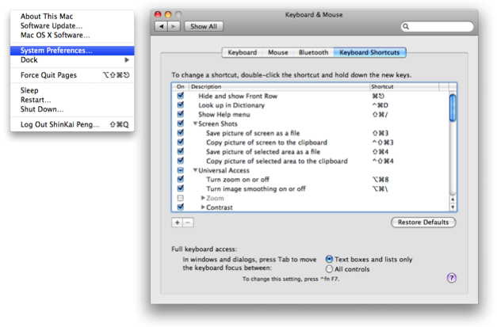Click the ⌥⌘\ image smoothing shortcut
This screenshot has width=497, height=327.
click(x=380, y=189)
